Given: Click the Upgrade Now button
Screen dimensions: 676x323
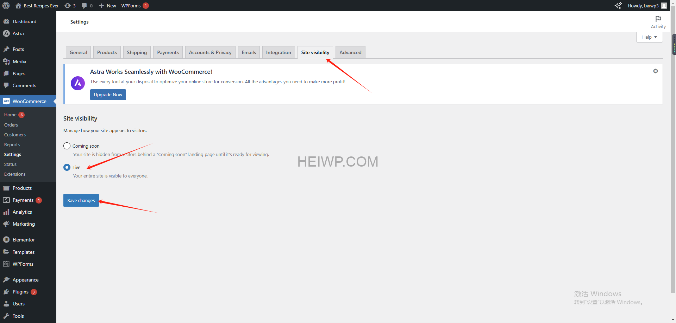Looking at the screenshot, I should (108, 95).
